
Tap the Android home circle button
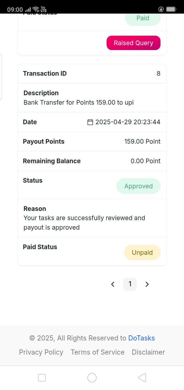92,378
